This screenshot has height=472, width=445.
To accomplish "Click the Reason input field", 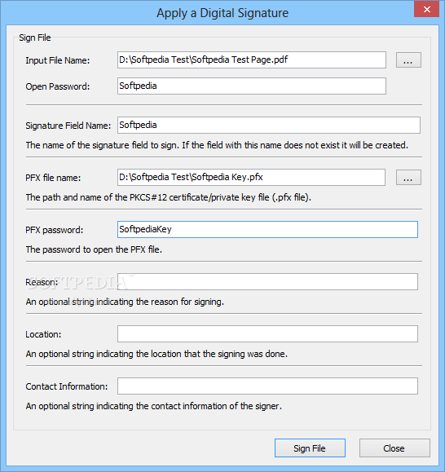I will [267, 282].
